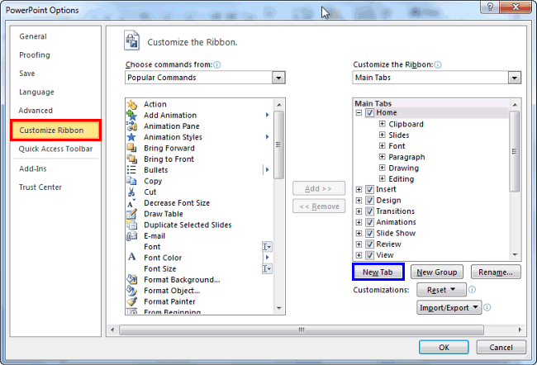Screen dimensions: 537x365
Task: Click the Bring to Front icon
Action: click(x=132, y=159)
